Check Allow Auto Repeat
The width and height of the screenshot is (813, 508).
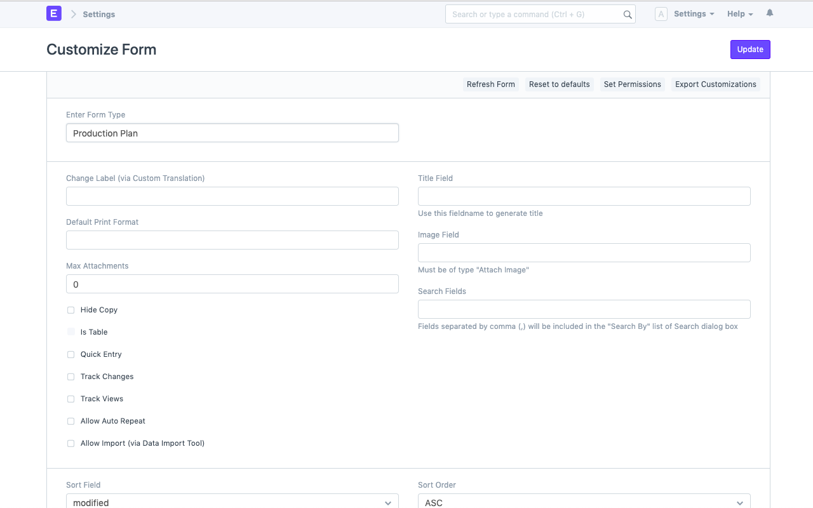click(x=71, y=421)
